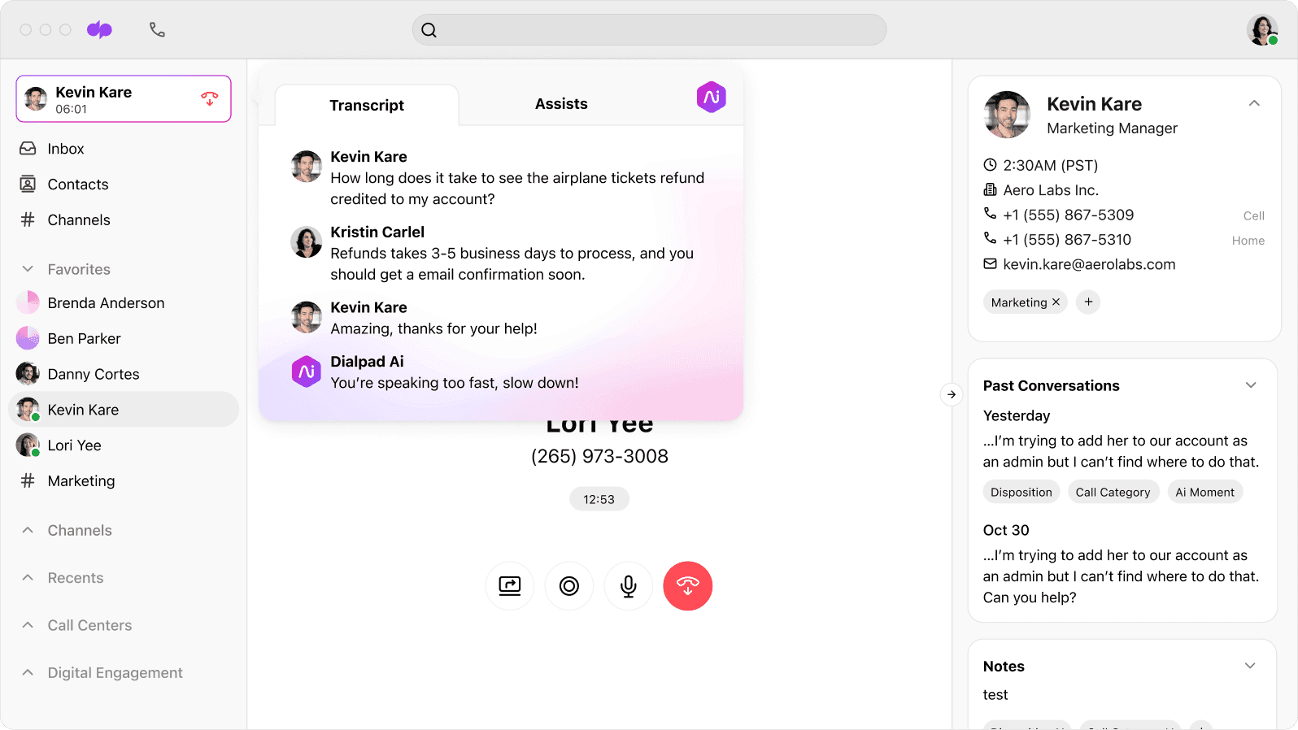Image resolution: width=1298 pixels, height=730 pixels.
Task: Open the Inbox in sidebar
Action: tap(66, 149)
